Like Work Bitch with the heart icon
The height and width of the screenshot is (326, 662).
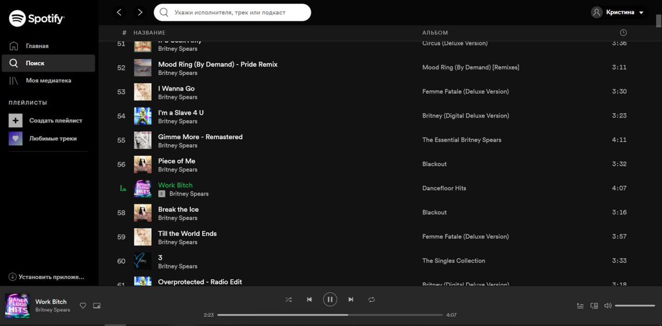83,306
